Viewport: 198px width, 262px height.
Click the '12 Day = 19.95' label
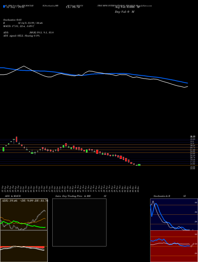click(15, 7)
